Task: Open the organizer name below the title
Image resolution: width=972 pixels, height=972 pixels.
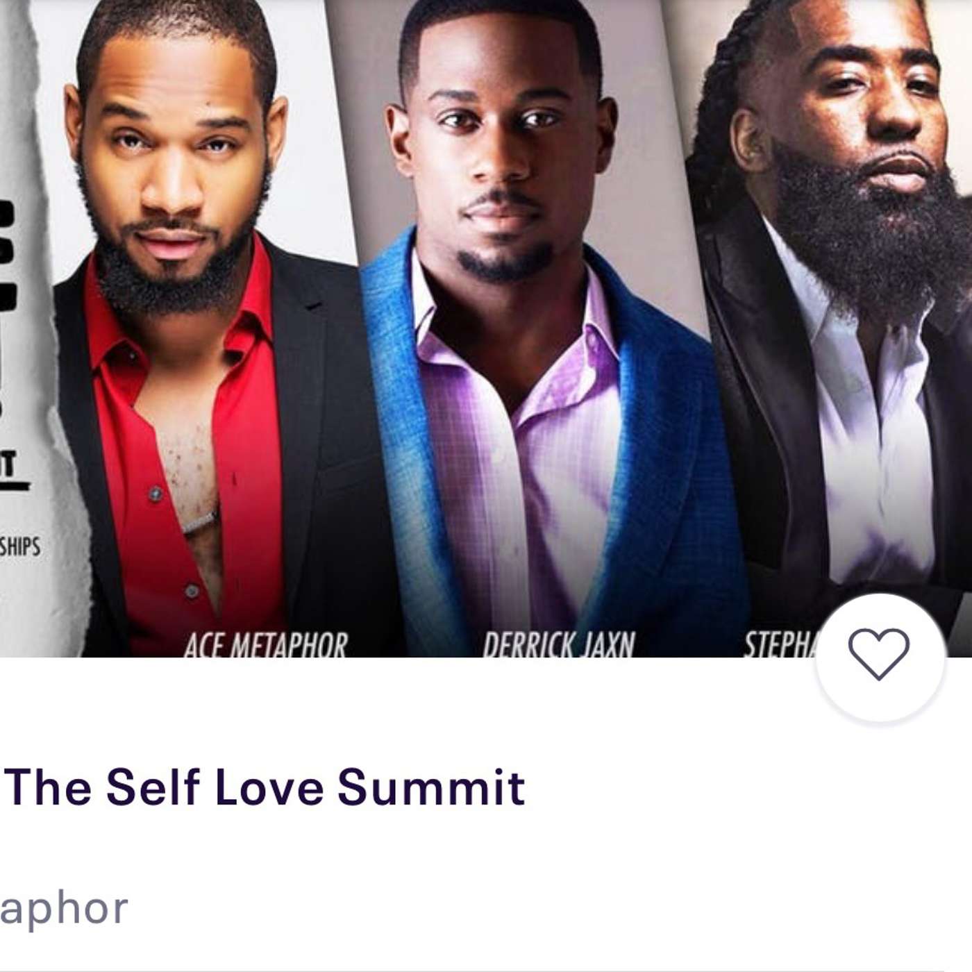Action: 64,910
